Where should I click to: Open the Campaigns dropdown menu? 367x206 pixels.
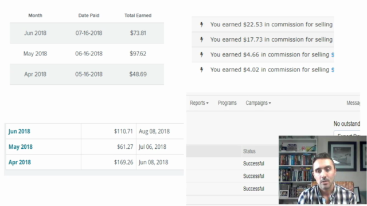[258, 103]
